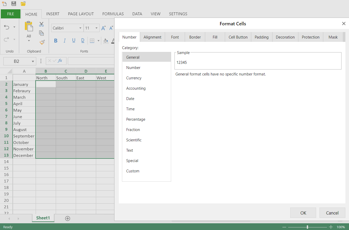The height and width of the screenshot is (230, 349).
Task: Open the Font tab in Format Cells
Action: pyautogui.click(x=175, y=37)
